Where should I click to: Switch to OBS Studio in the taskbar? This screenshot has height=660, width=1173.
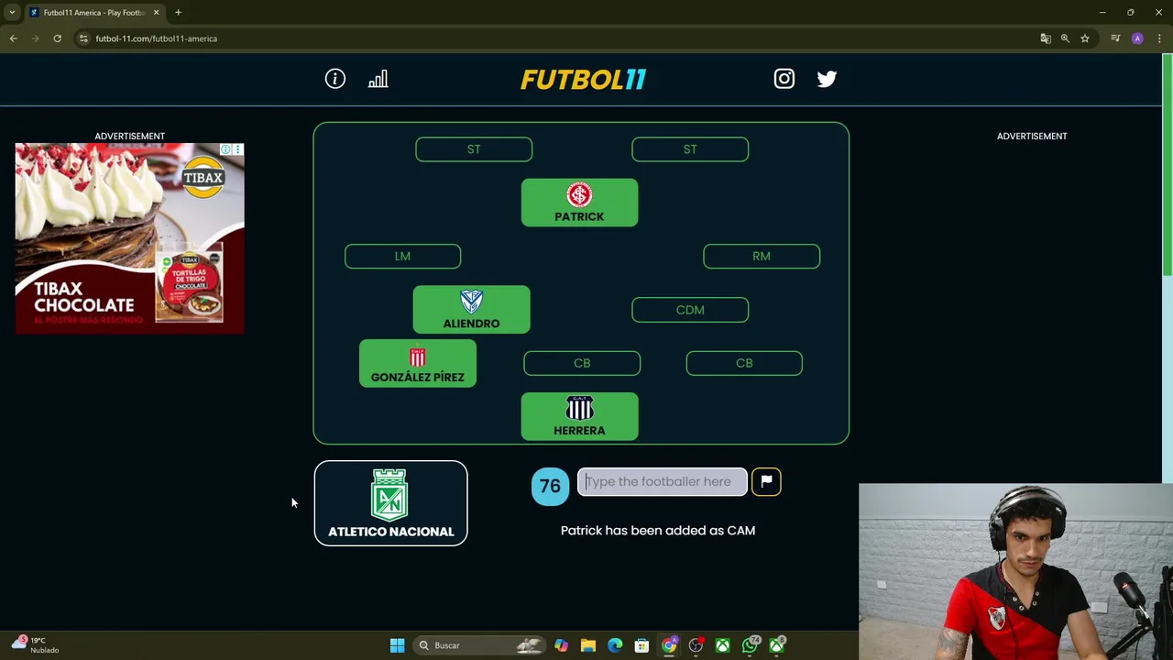pos(696,645)
